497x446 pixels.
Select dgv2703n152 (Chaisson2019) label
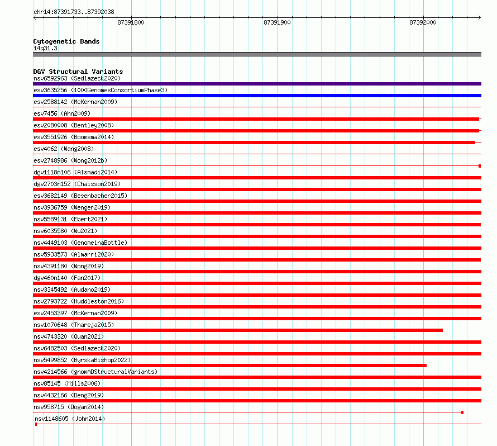click(x=77, y=184)
